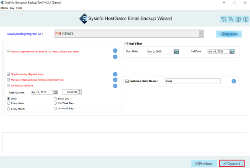This screenshot has height=168, width=250.
Task: Toggle Migrate or Backup Emails Without Attachment
Action: 8,80
